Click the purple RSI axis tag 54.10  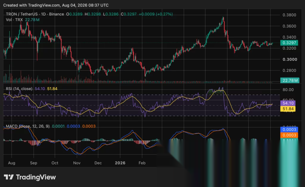(288, 103)
